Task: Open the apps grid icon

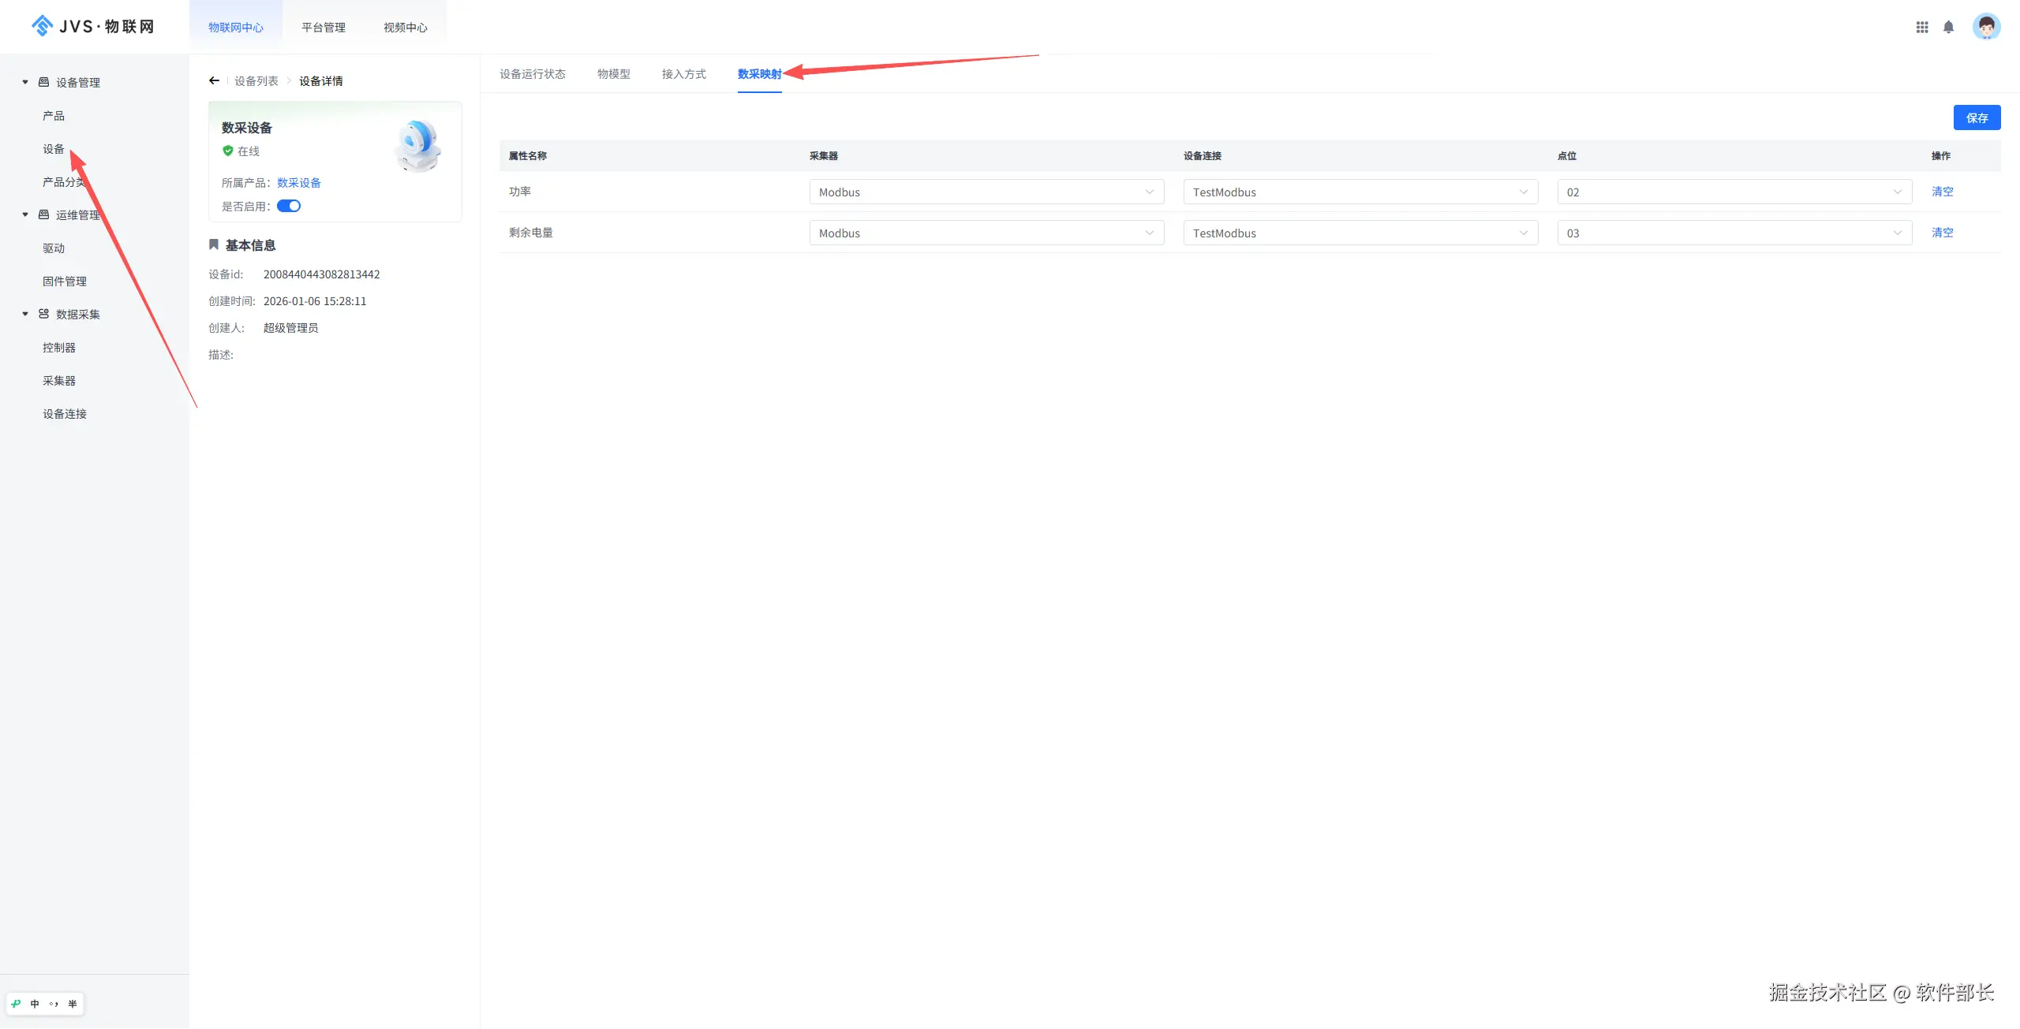Action: (1922, 27)
